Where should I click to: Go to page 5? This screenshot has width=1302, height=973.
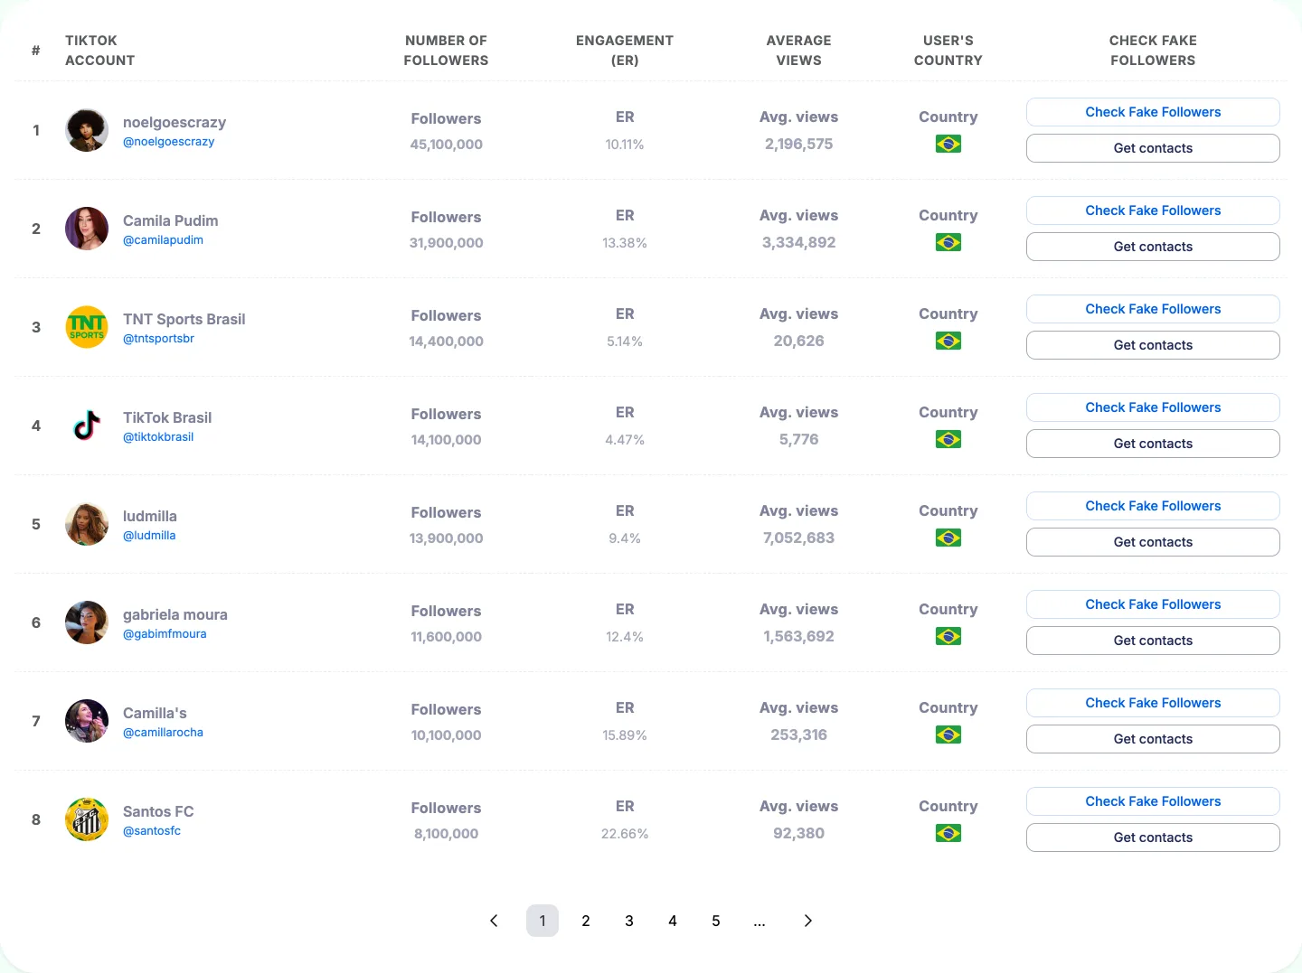[716, 921]
